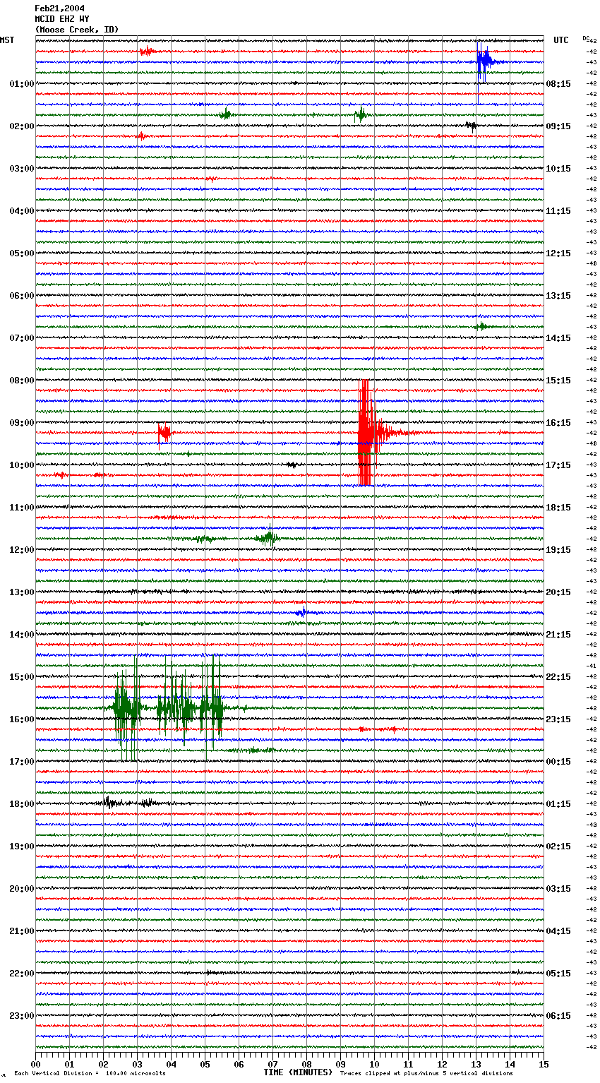The width and height of the screenshot is (600, 1083).
Task: Click the minute 00 x-axis tick label
Action: point(35,1064)
